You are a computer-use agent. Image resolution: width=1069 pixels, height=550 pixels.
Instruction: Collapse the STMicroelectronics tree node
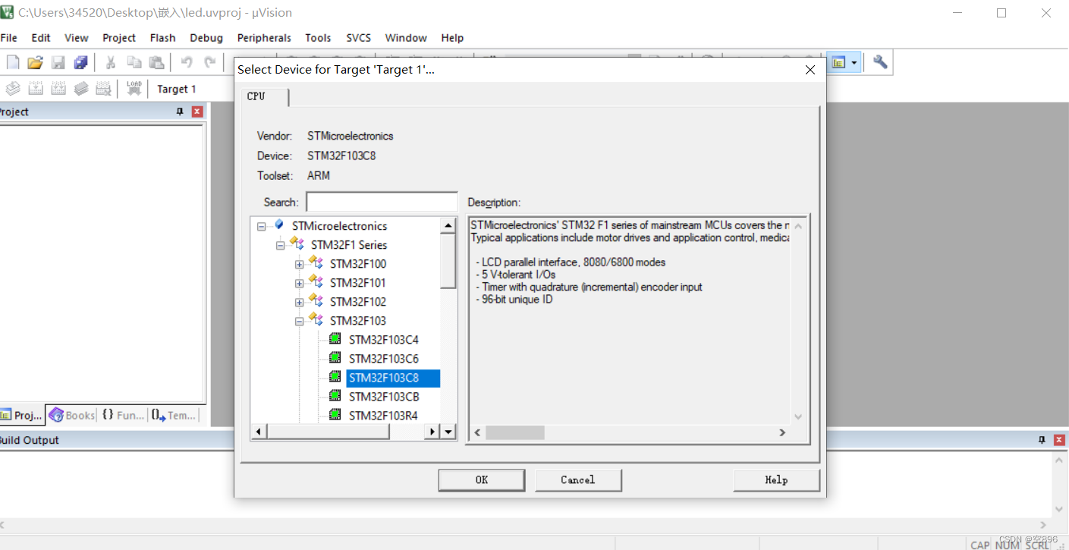[261, 226]
